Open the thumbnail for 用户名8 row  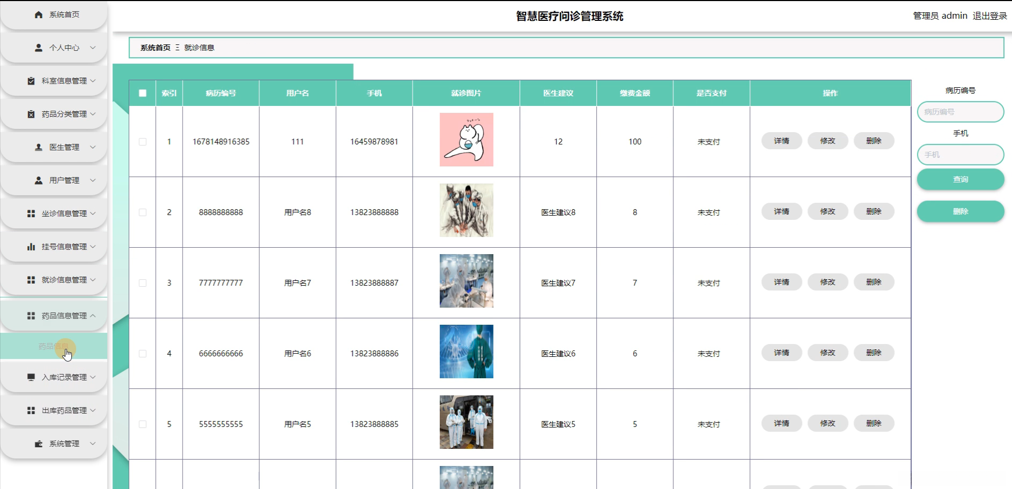pos(467,210)
